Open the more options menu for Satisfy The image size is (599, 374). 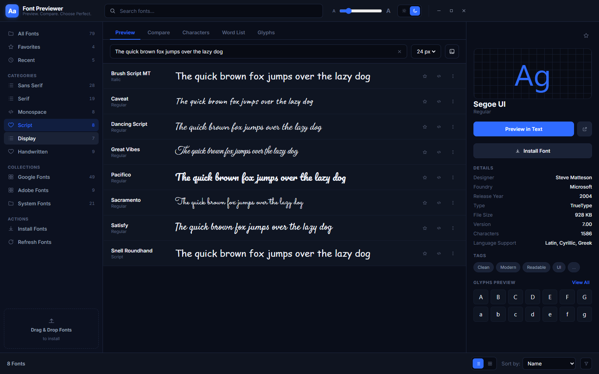coord(453,228)
